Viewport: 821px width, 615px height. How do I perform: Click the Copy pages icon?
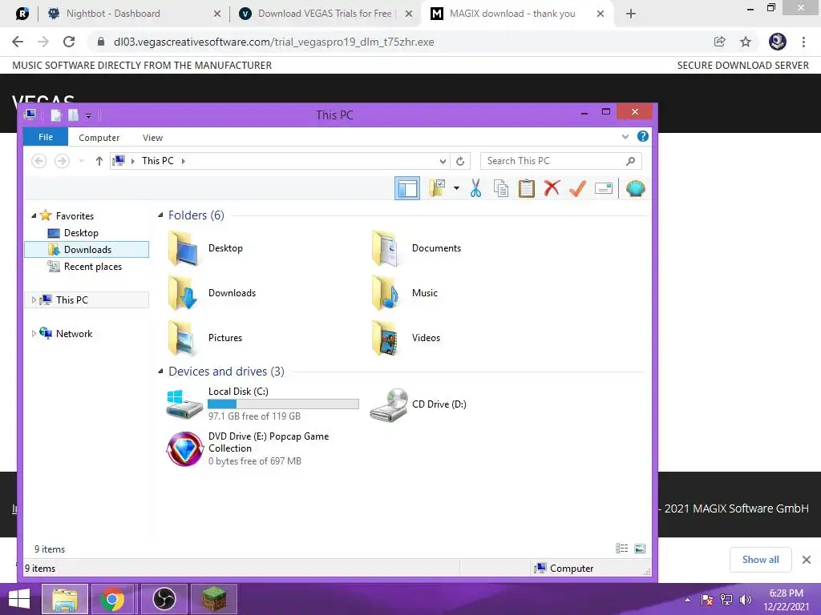pyautogui.click(x=501, y=188)
